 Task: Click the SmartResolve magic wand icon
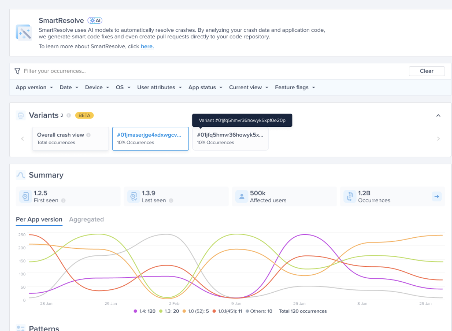coord(24,32)
